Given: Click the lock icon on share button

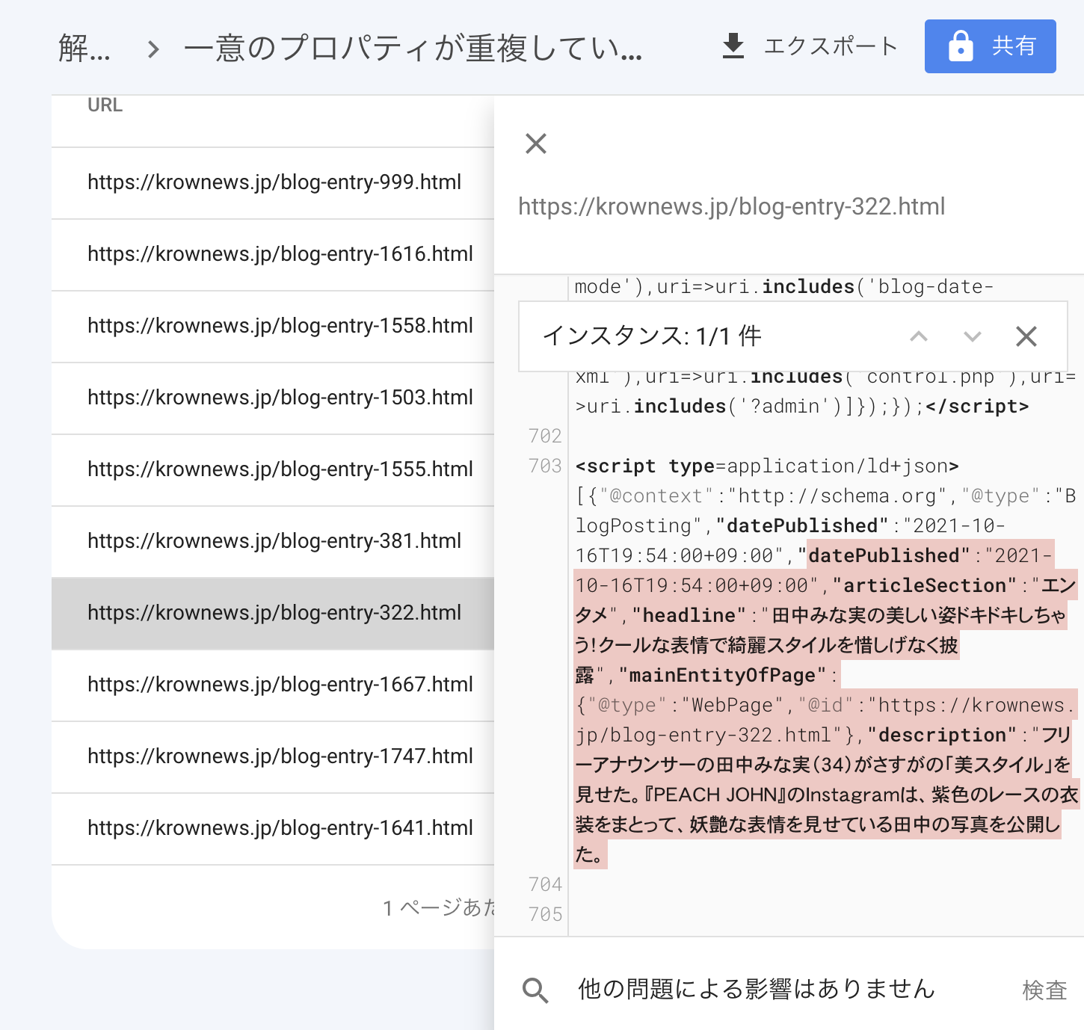Looking at the screenshot, I should [960, 46].
